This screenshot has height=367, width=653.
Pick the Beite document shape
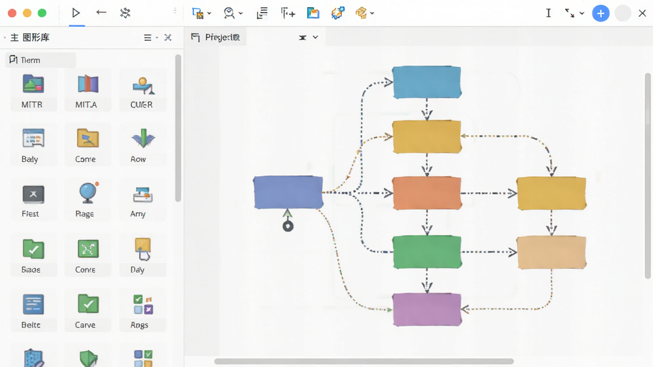33,311
